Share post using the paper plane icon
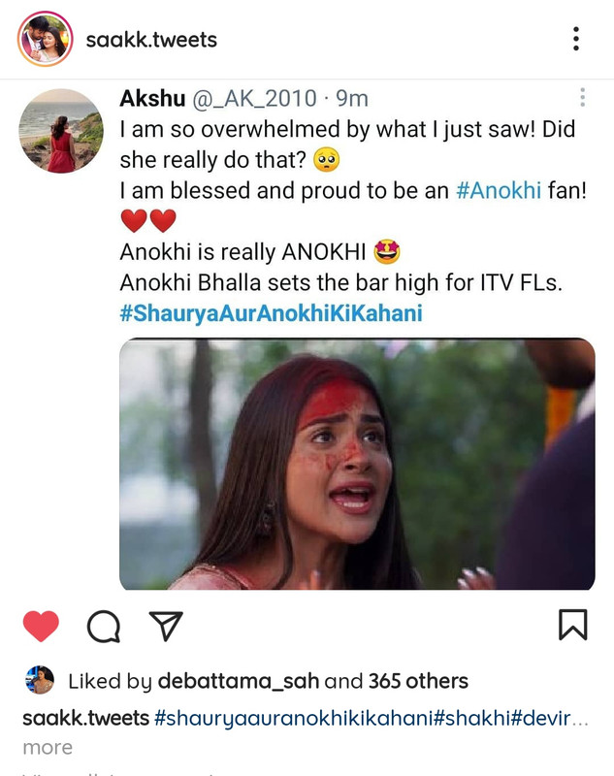Viewport: 614px width, 776px height. tap(166, 626)
